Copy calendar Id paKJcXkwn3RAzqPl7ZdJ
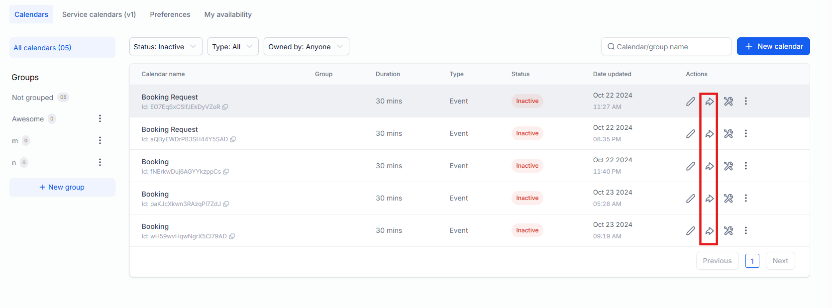This screenshot has height=308, width=832. [x=226, y=204]
